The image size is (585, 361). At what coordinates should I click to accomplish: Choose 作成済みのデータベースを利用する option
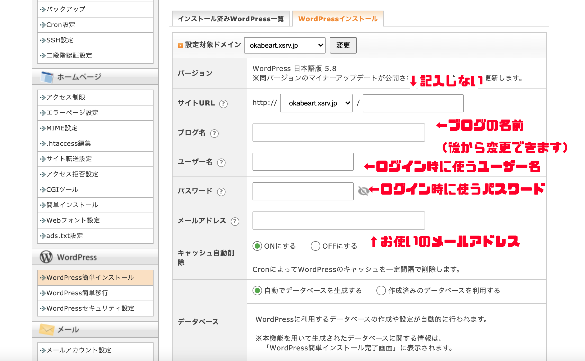[x=381, y=290]
